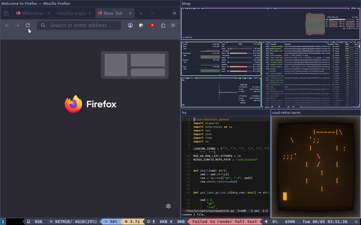Image resolution: width=361 pixels, height=225 pixels.
Task: Open the Vimium extension icon
Action: pyautogui.click(x=141, y=25)
